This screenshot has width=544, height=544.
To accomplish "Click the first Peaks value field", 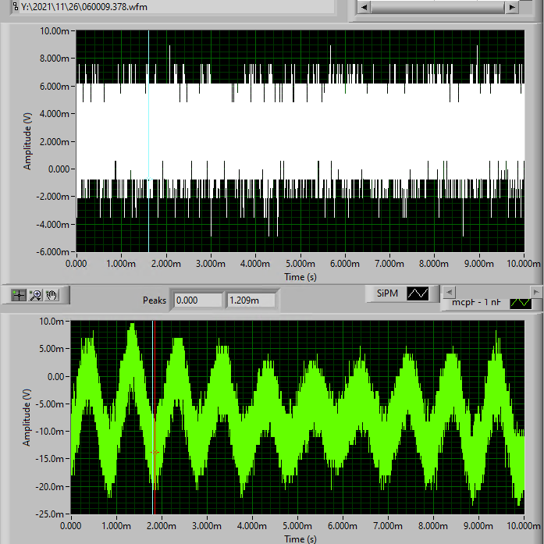I will click(x=198, y=300).
